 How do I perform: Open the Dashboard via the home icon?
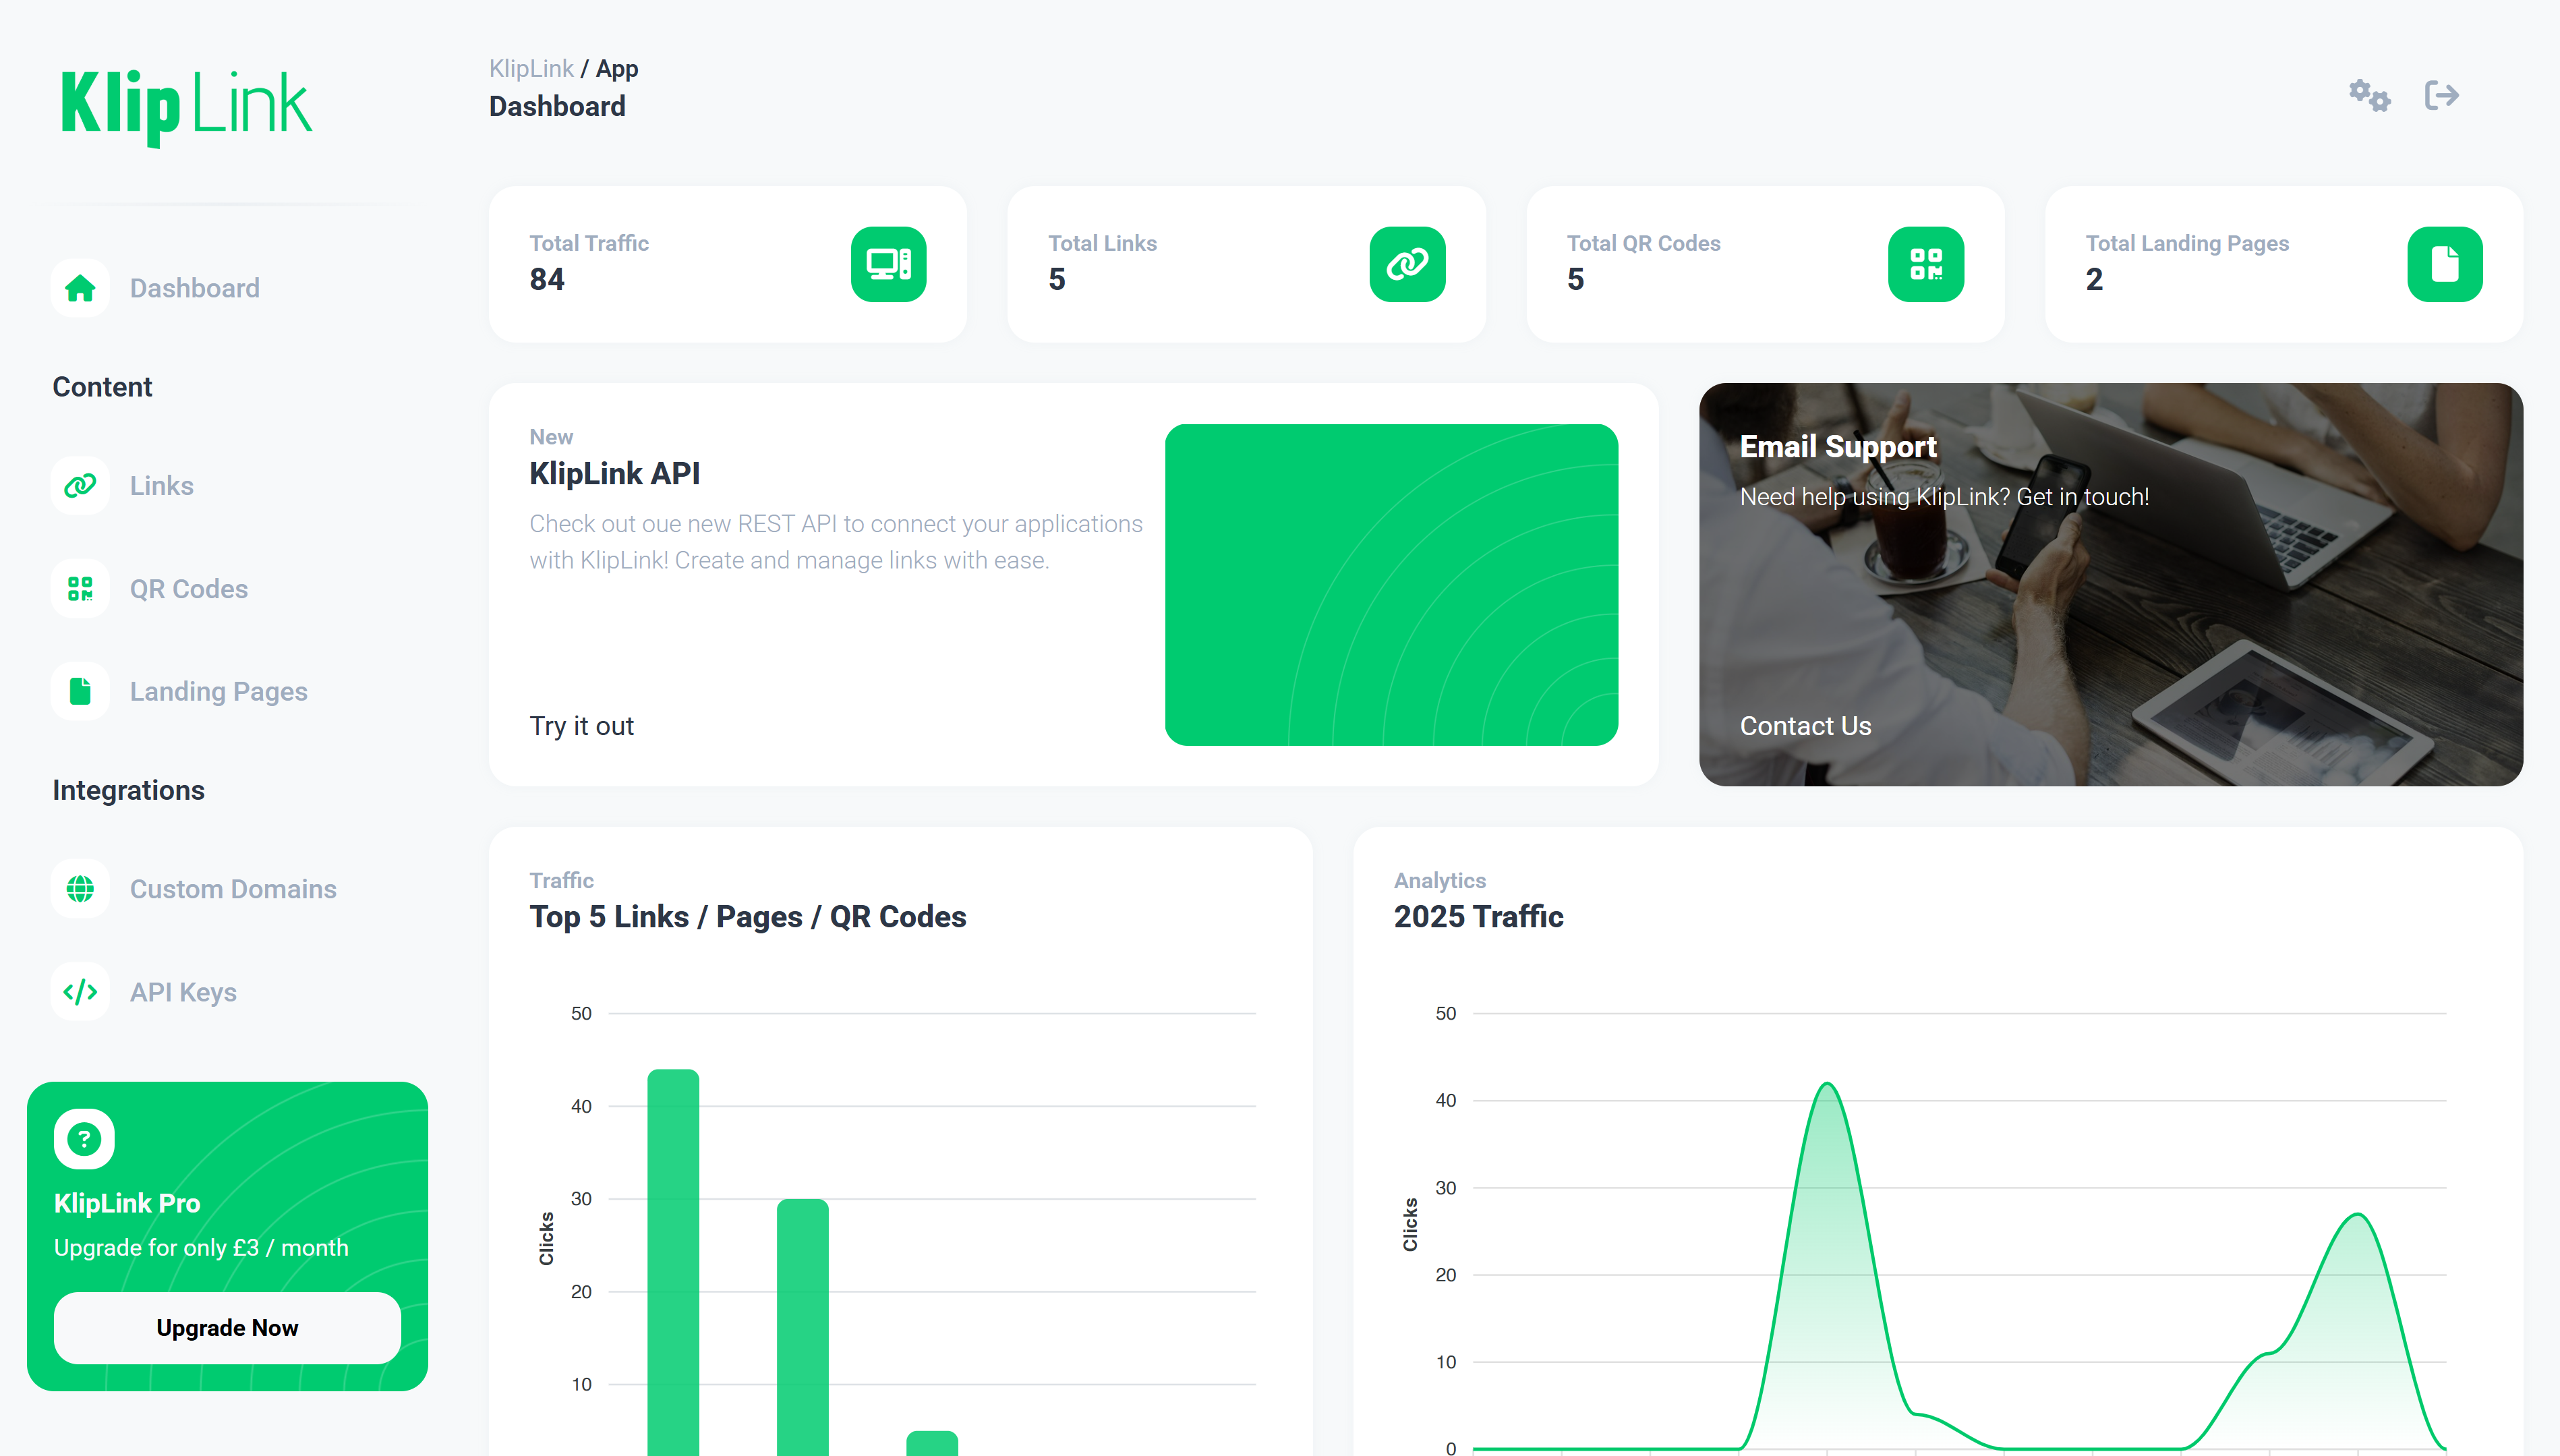tap(79, 287)
